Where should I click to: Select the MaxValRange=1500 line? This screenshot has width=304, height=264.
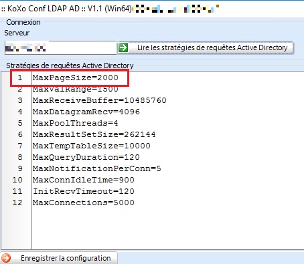[76, 89]
